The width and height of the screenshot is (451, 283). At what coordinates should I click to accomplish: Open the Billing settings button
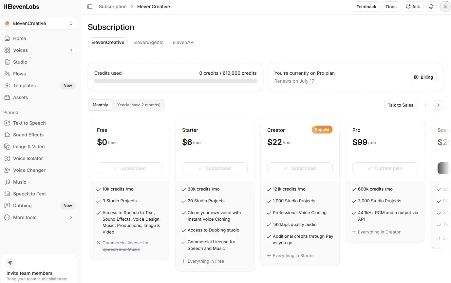pyautogui.click(x=424, y=77)
